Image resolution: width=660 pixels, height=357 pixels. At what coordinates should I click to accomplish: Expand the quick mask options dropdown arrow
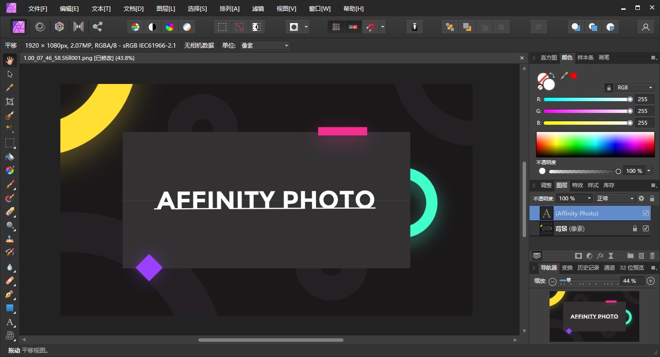306,27
